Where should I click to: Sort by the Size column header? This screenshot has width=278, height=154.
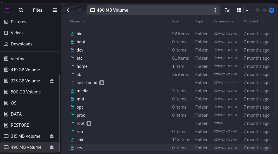tap(175, 21)
